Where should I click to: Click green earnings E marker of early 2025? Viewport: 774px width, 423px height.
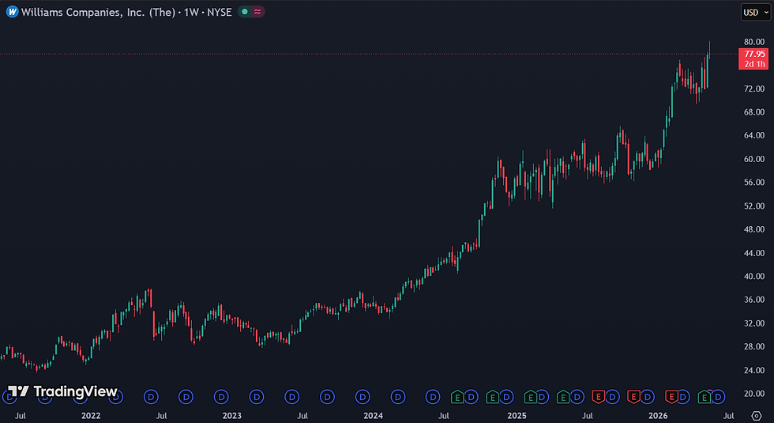point(531,396)
